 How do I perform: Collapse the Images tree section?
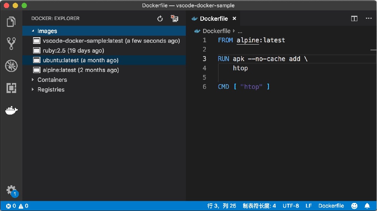coord(33,31)
